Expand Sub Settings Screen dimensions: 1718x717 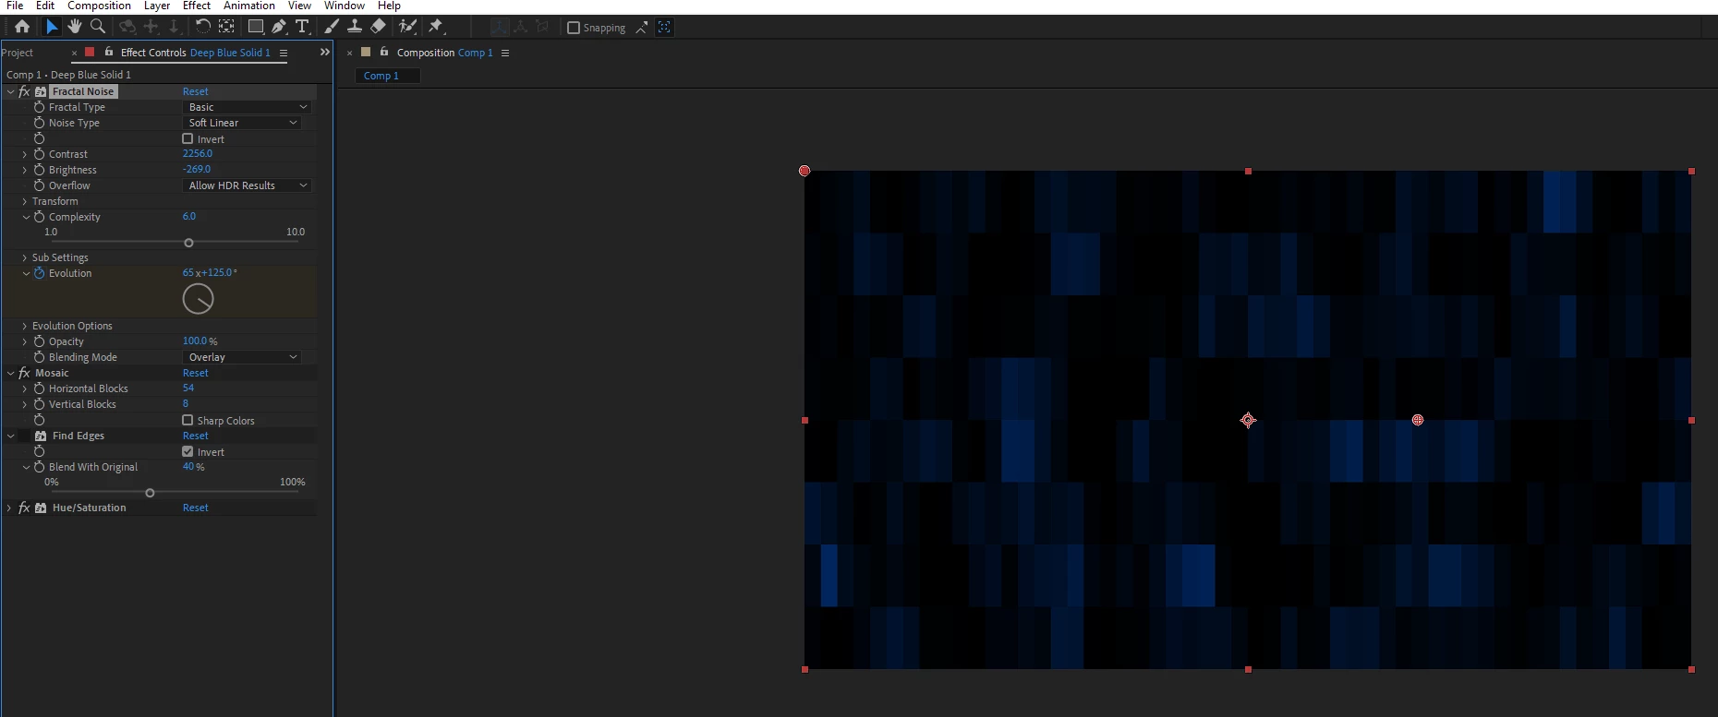click(25, 257)
